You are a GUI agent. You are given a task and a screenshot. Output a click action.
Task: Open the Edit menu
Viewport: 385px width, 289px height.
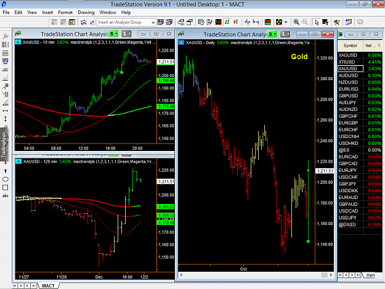click(18, 12)
